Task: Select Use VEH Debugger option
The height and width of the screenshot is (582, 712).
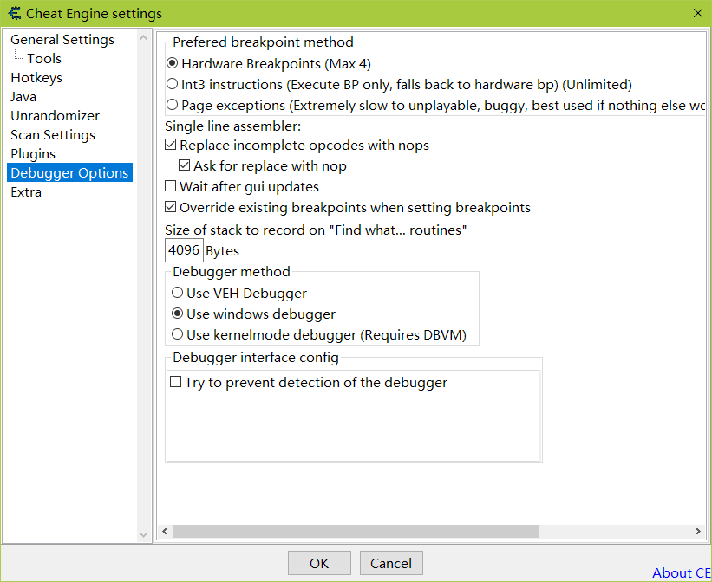Action: tap(178, 294)
